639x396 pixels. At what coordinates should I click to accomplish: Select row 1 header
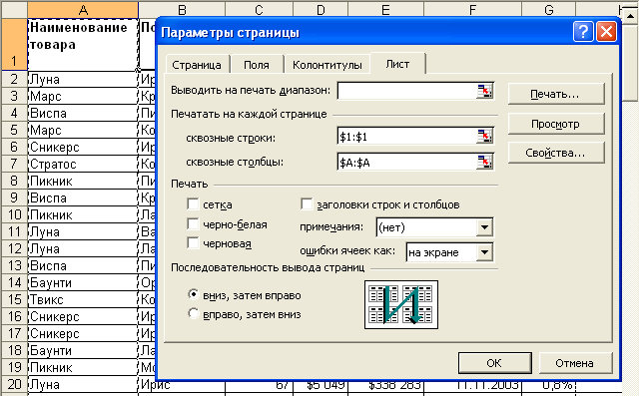(x=14, y=44)
